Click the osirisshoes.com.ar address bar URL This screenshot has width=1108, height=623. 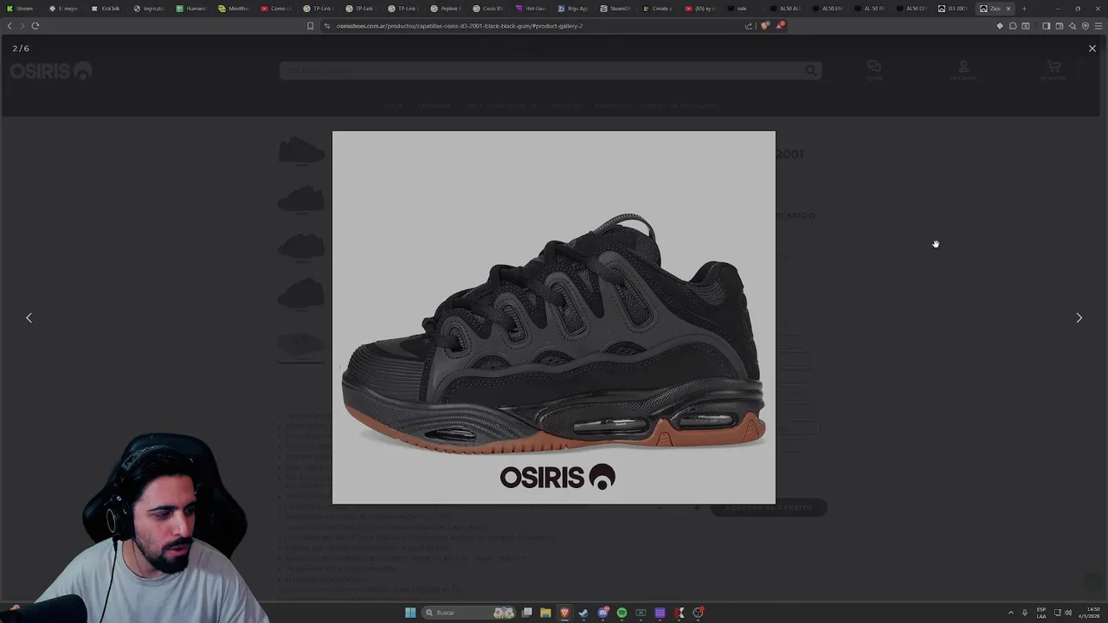click(459, 26)
